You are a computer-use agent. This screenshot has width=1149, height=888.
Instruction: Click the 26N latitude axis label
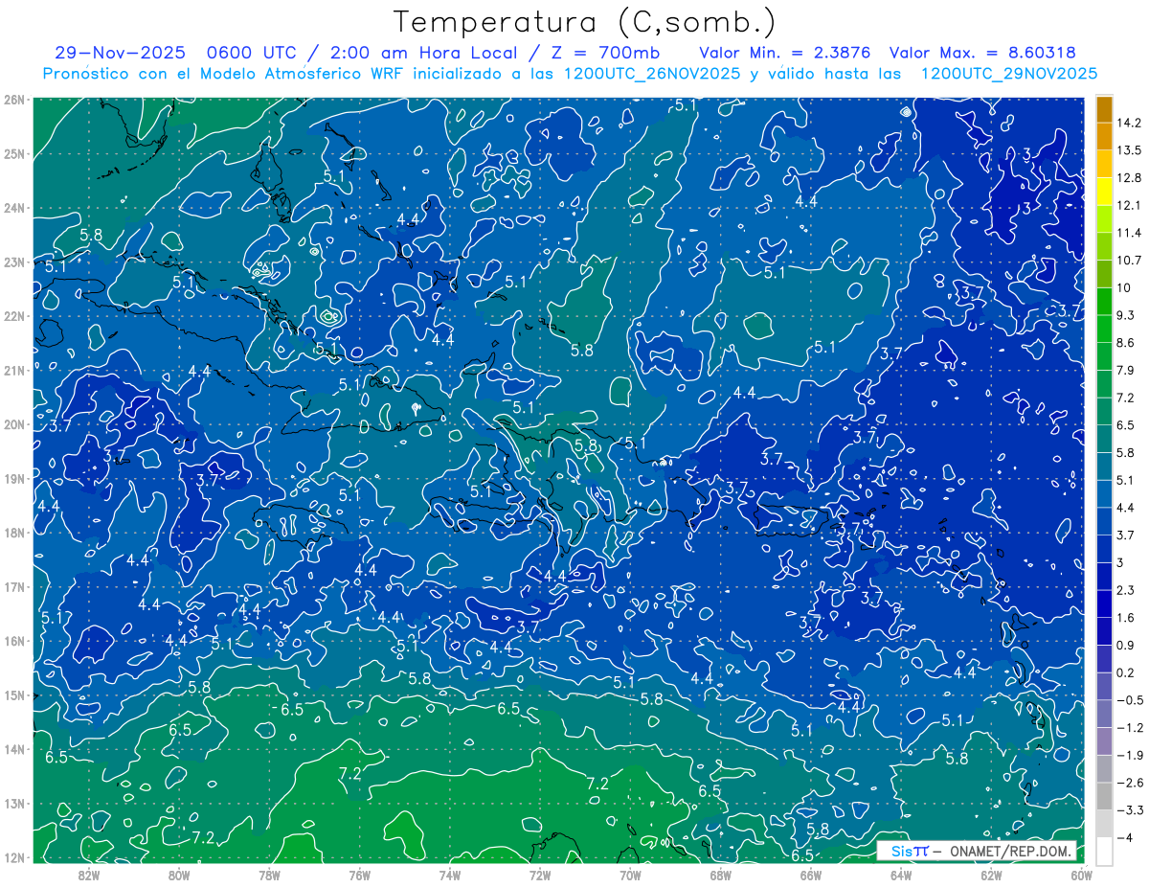14,100
